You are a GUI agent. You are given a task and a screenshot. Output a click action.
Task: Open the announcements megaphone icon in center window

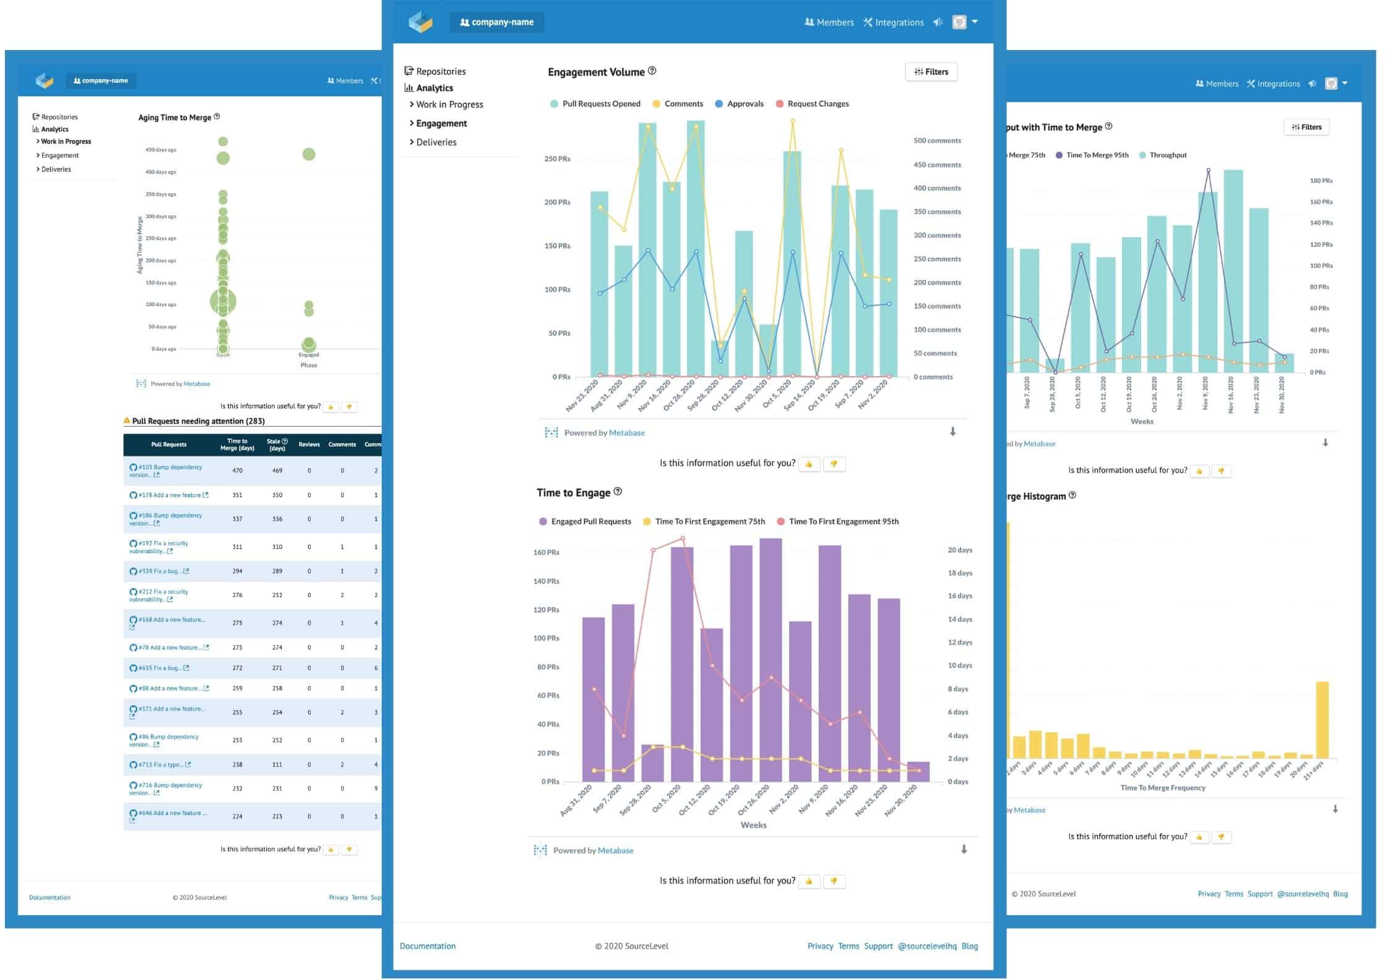click(x=938, y=22)
